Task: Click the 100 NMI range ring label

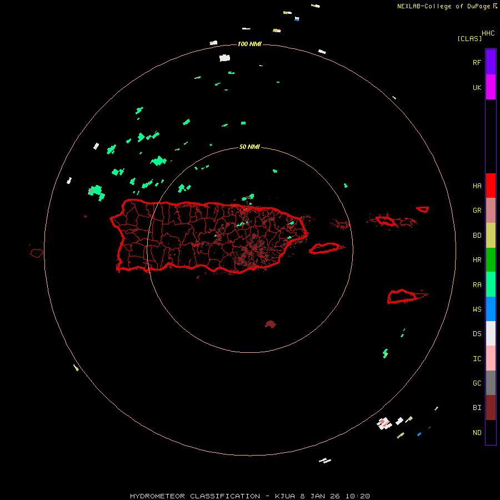Action: point(249,44)
